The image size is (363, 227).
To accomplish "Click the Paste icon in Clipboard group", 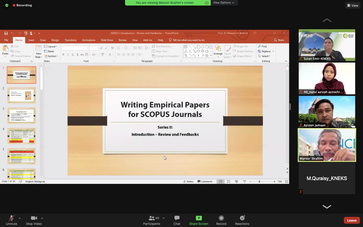I will [5, 49].
